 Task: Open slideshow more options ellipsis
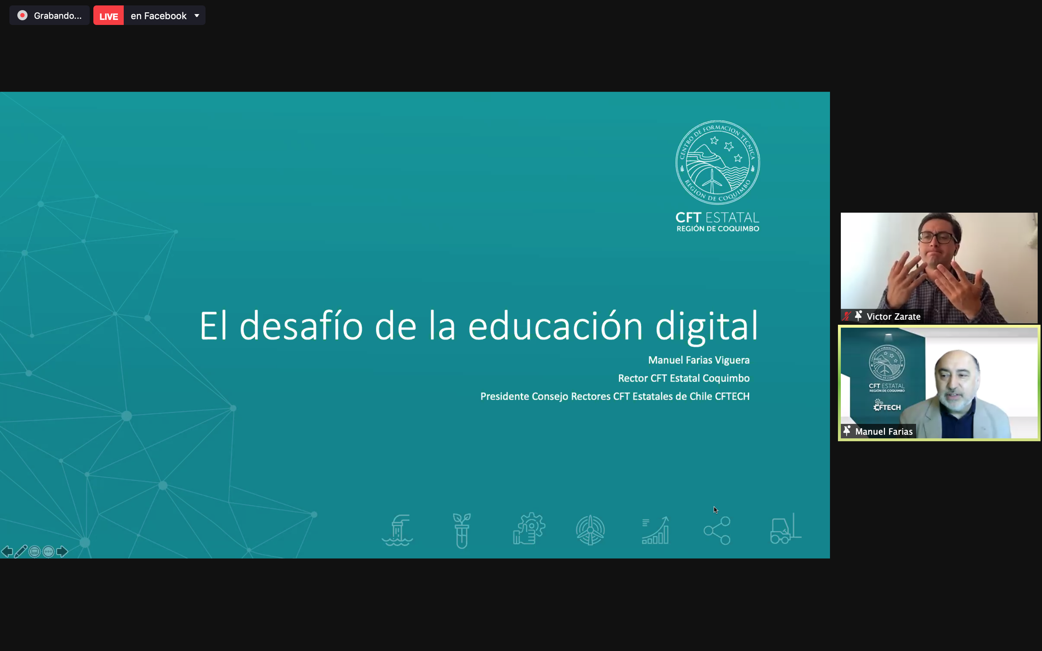click(x=48, y=552)
